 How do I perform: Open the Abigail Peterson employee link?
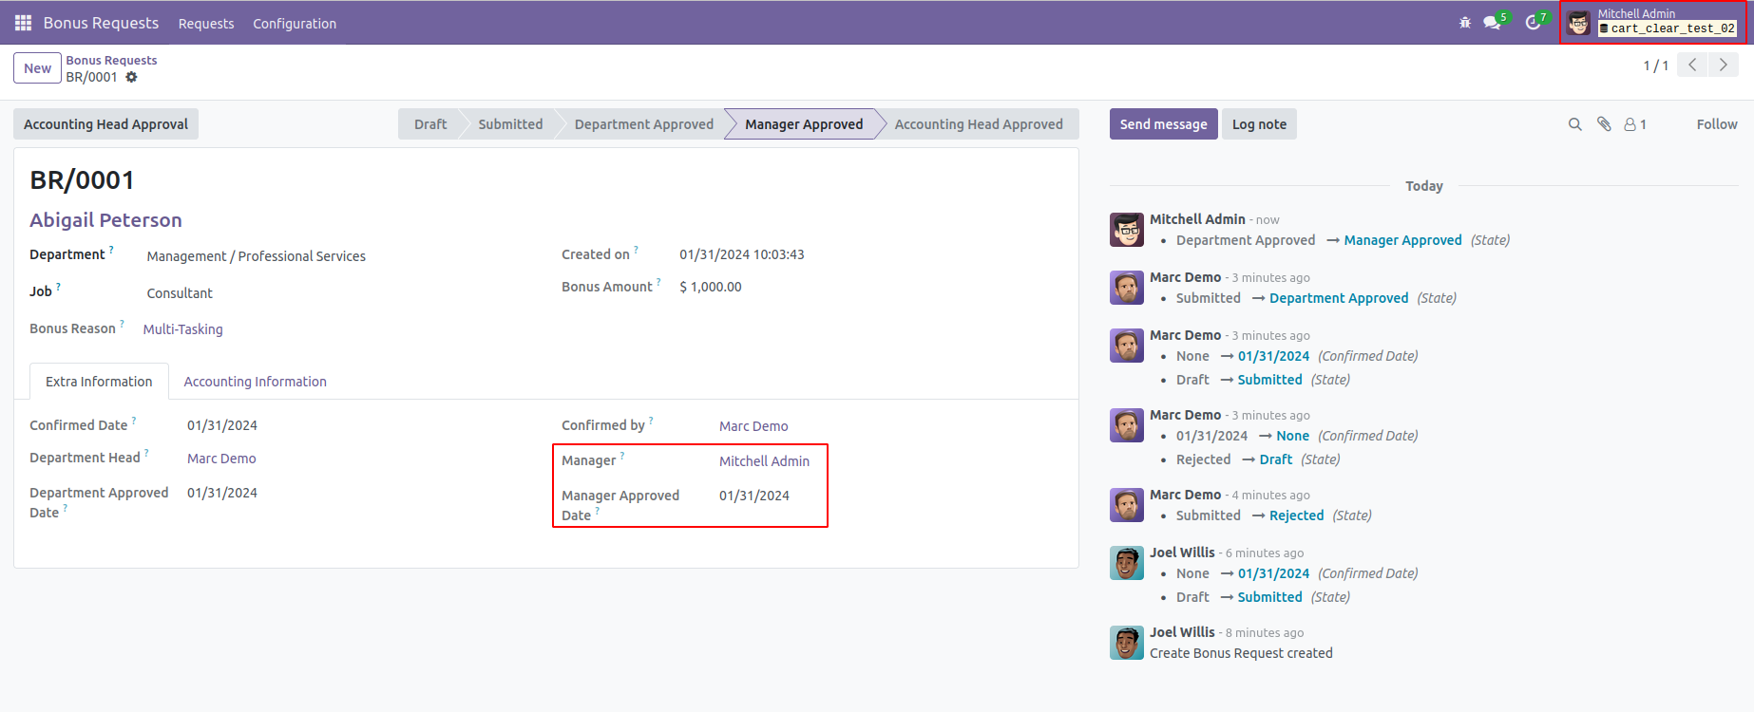click(105, 220)
